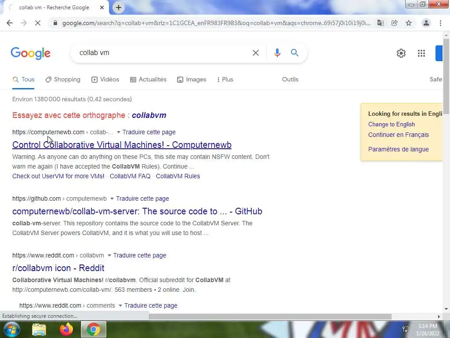The height and width of the screenshot is (338, 450).
Task: Translate the reddit.com comments result
Action: click(151, 306)
